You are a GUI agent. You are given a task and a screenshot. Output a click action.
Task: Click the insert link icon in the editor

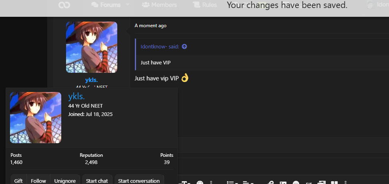271,183
